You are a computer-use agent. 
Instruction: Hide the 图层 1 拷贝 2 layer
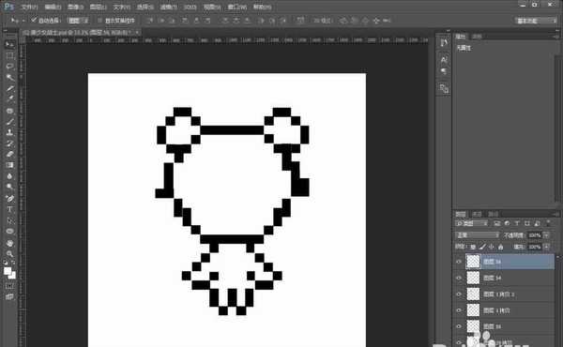click(459, 294)
